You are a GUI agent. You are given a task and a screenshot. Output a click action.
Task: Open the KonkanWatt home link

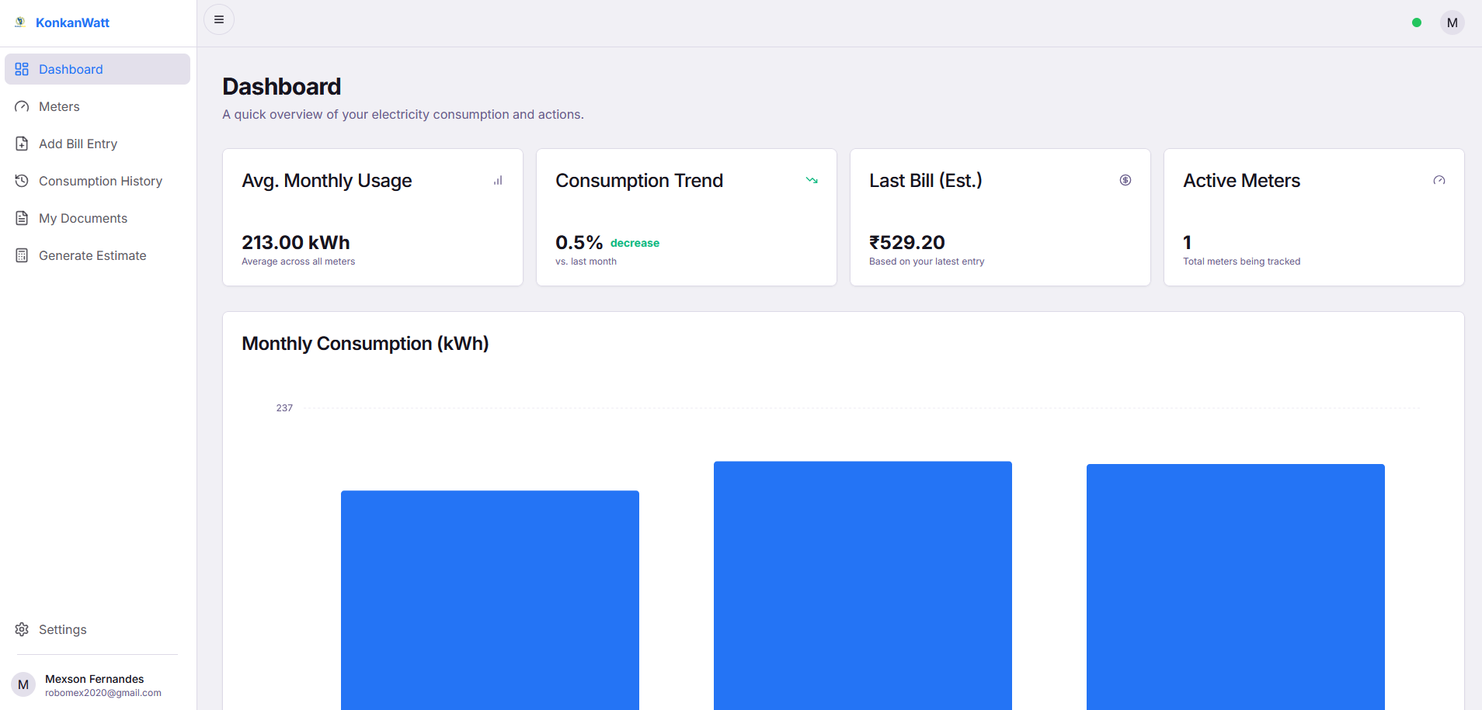(72, 23)
